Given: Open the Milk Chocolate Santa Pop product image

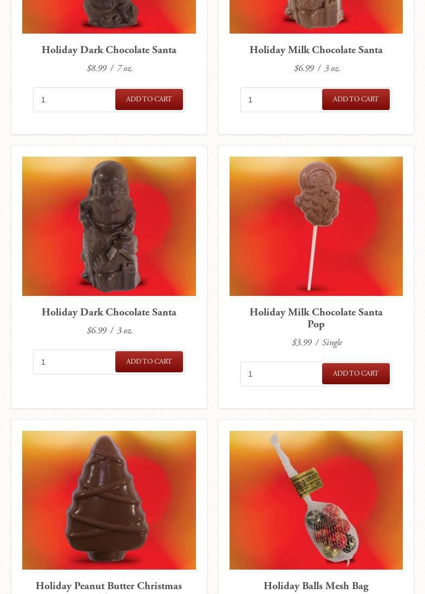Looking at the screenshot, I should click(x=316, y=226).
